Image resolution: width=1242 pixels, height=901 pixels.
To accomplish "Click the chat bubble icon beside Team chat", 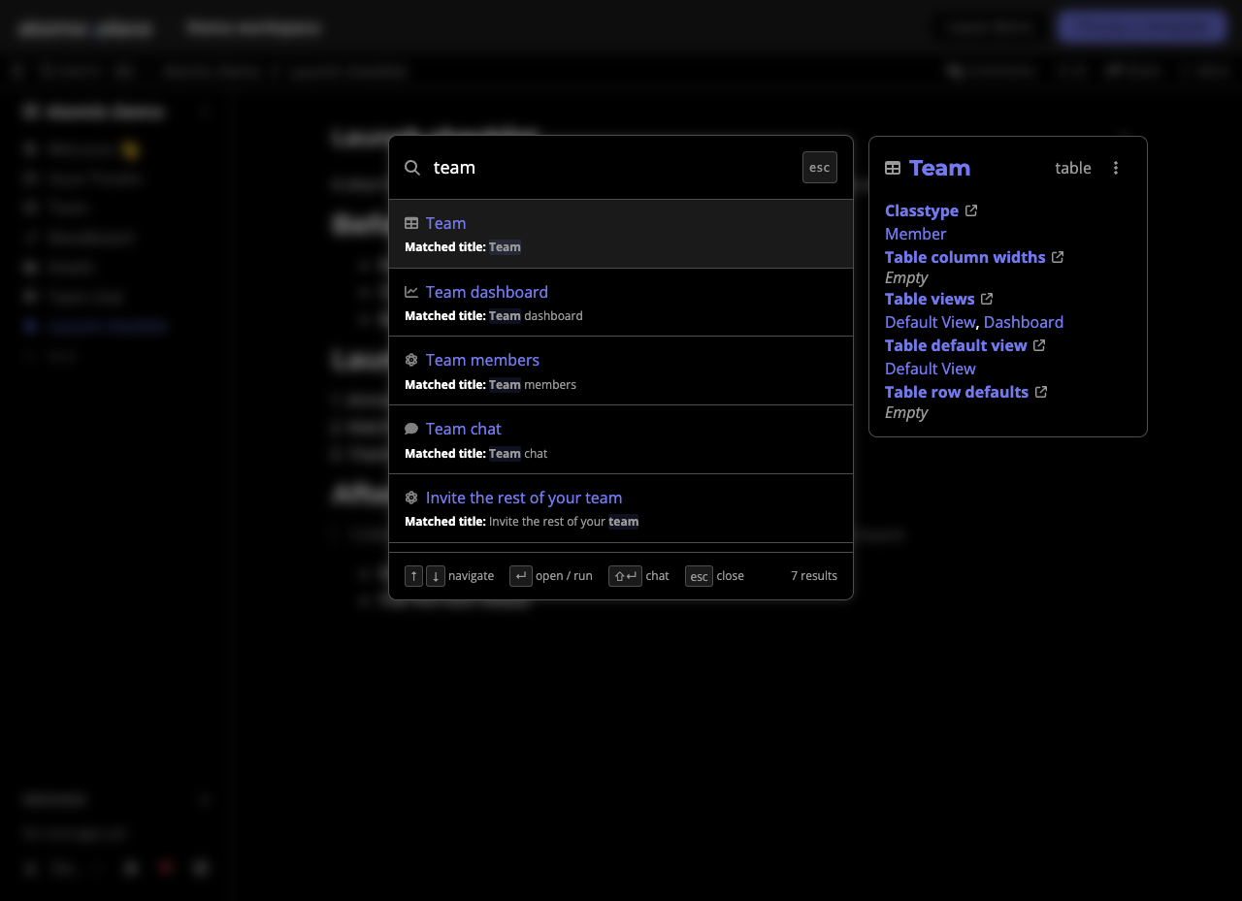I will point(411,429).
